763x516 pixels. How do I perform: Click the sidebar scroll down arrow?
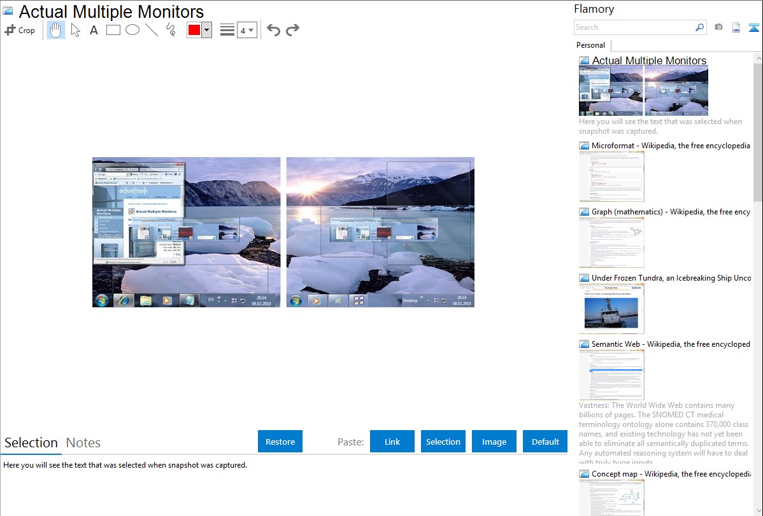(x=758, y=511)
